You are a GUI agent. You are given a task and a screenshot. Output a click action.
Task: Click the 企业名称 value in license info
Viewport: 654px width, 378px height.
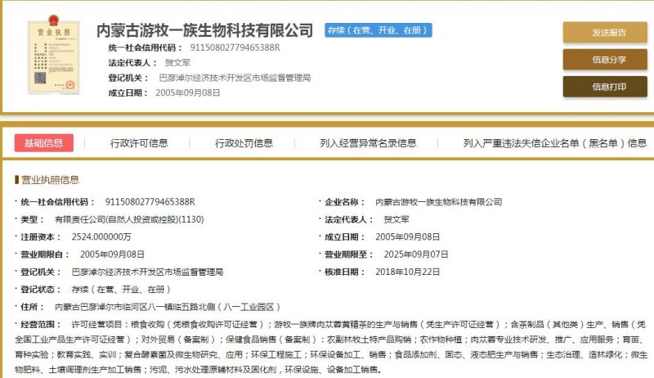[439, 202]
